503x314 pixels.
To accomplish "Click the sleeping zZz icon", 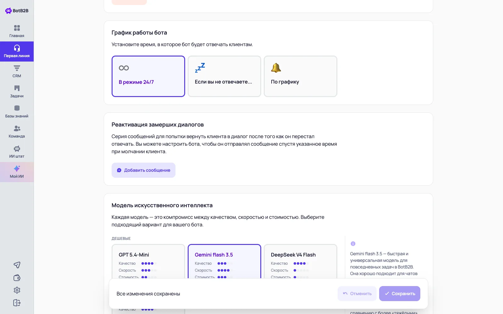I will 200,68.
